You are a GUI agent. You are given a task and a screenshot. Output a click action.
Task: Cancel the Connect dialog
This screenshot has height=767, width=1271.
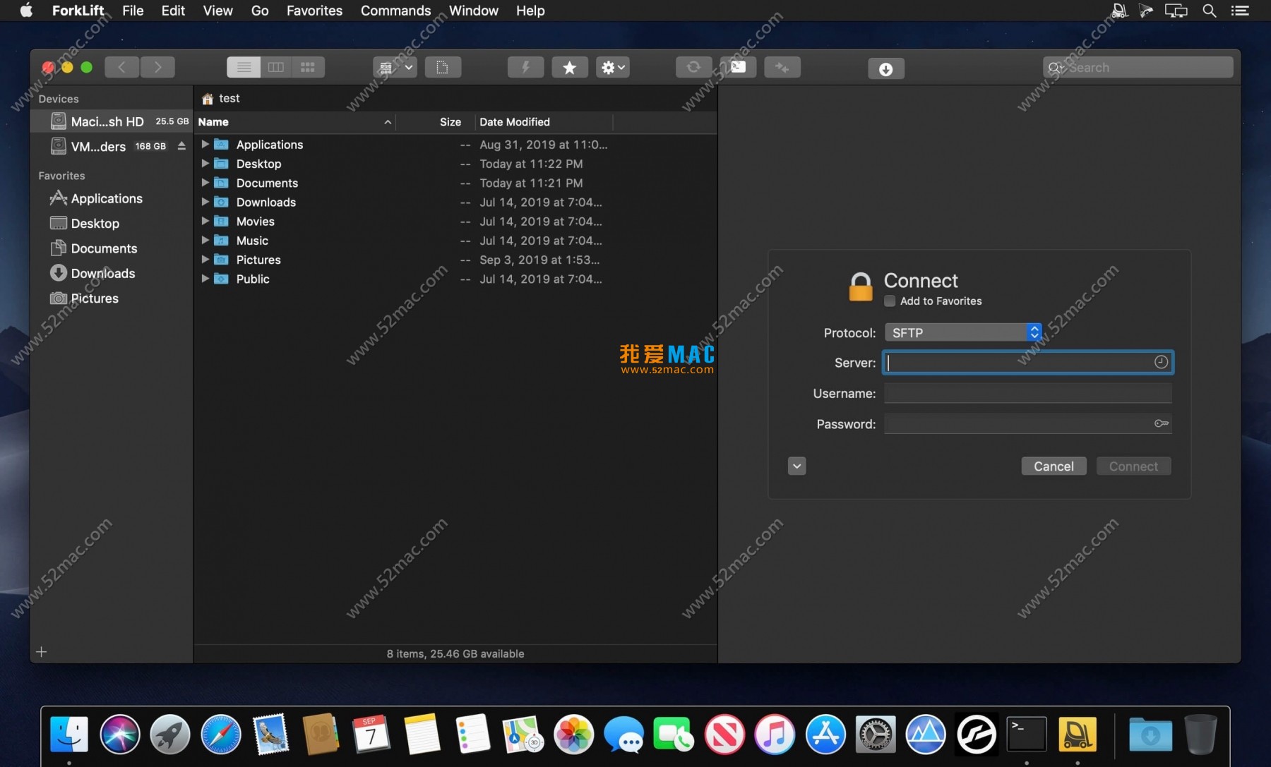1054,466
